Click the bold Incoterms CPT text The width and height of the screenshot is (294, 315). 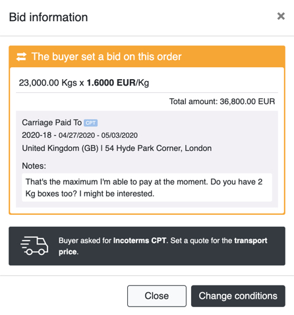(140, 241)
